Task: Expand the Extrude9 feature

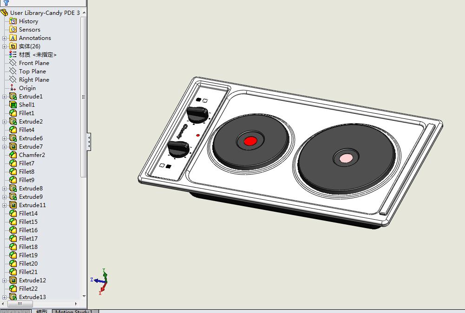Action: (x=4, y=197)
